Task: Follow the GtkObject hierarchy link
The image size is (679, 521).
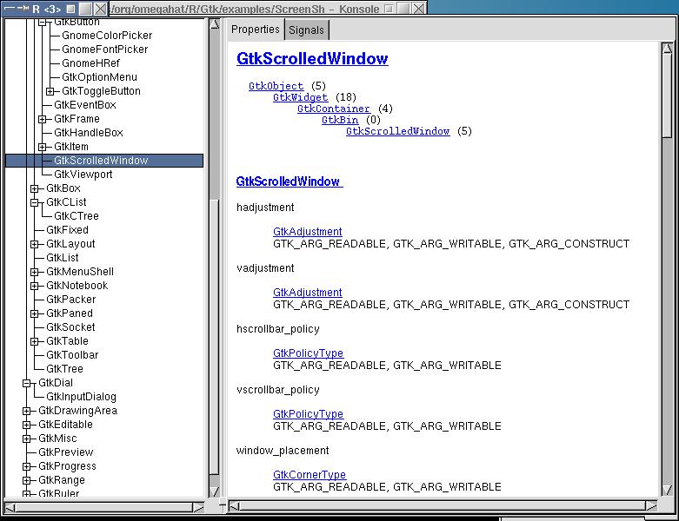Action: coord(276,86)
